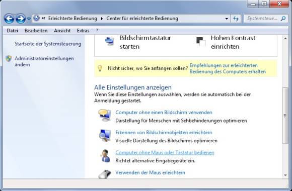Click text Visuelle Darstellung des Bildschirms optimieren
Viewport: 292px width, 191px height.
(x=166, y=141)
